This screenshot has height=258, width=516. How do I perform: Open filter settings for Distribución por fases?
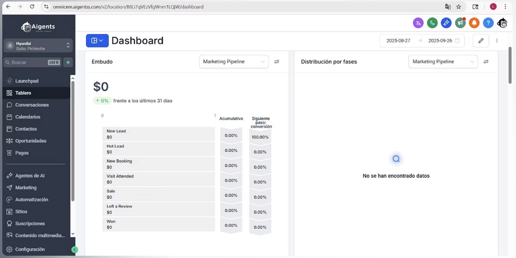[486, 61]
